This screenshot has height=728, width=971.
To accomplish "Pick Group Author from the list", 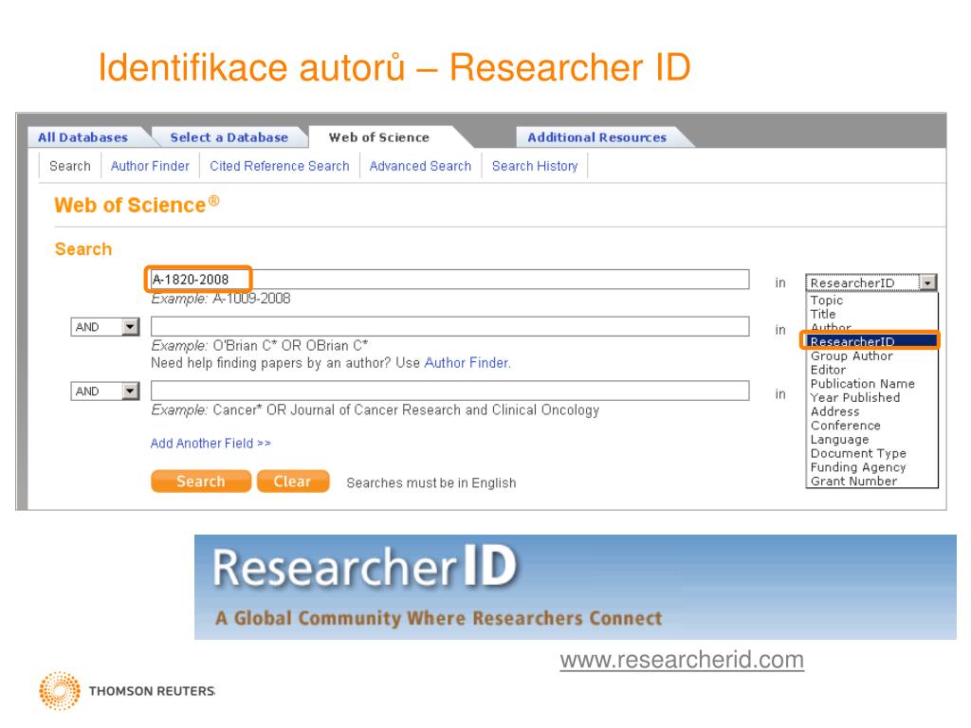I will point(852,356).
